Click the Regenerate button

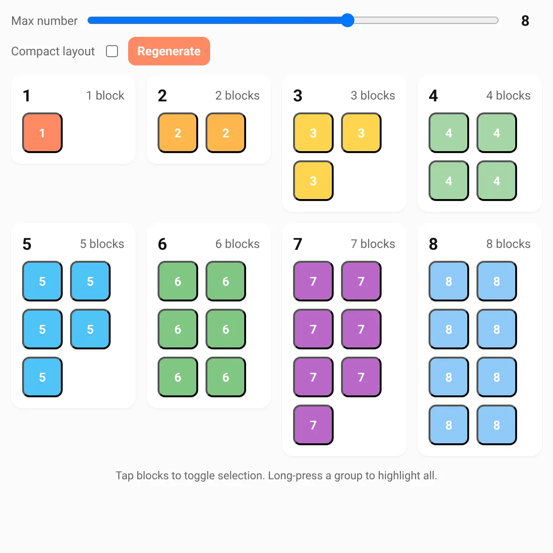[169, 51]
